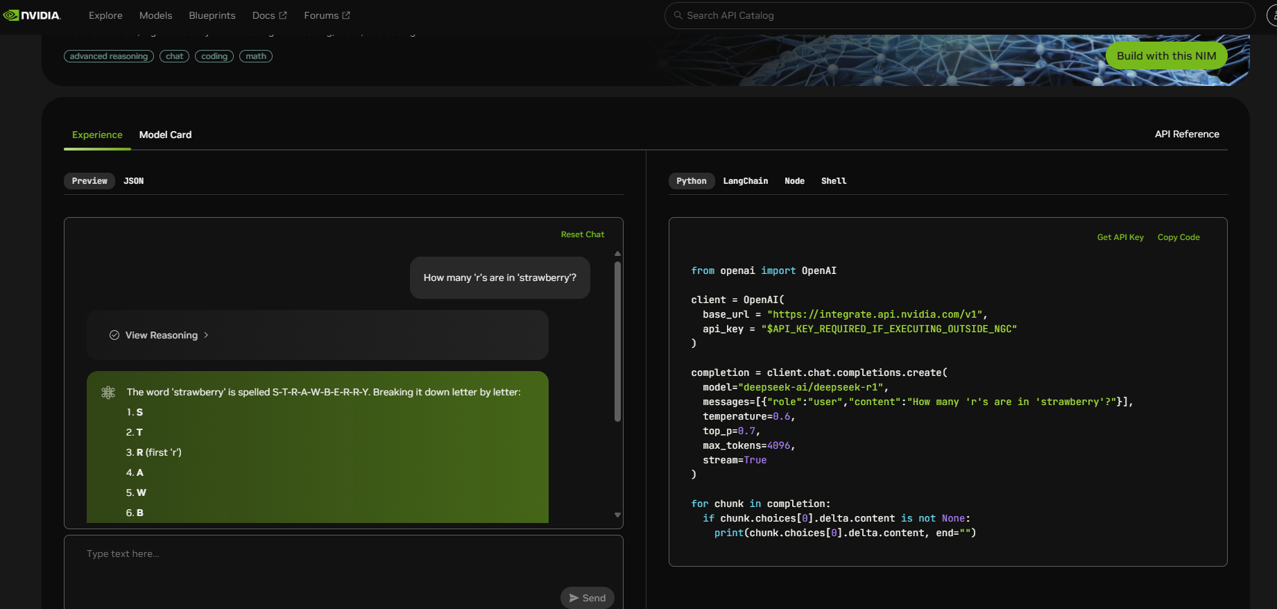Click the stream=True line
Viewport: 1277px width, 609px height.
(x=735, y=460)
